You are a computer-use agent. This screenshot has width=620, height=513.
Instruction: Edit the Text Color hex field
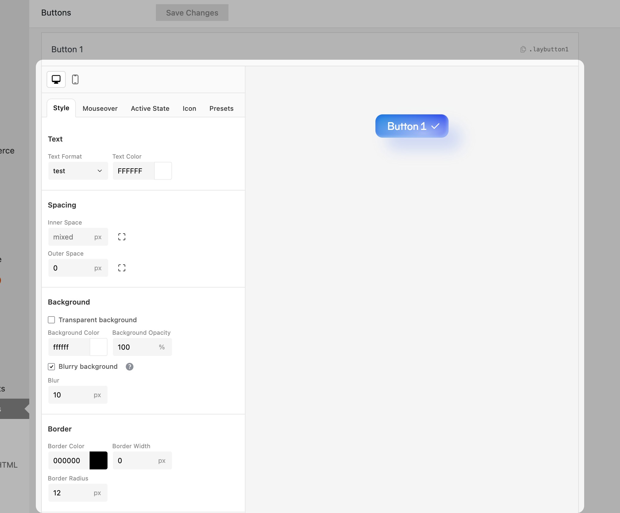133,171
